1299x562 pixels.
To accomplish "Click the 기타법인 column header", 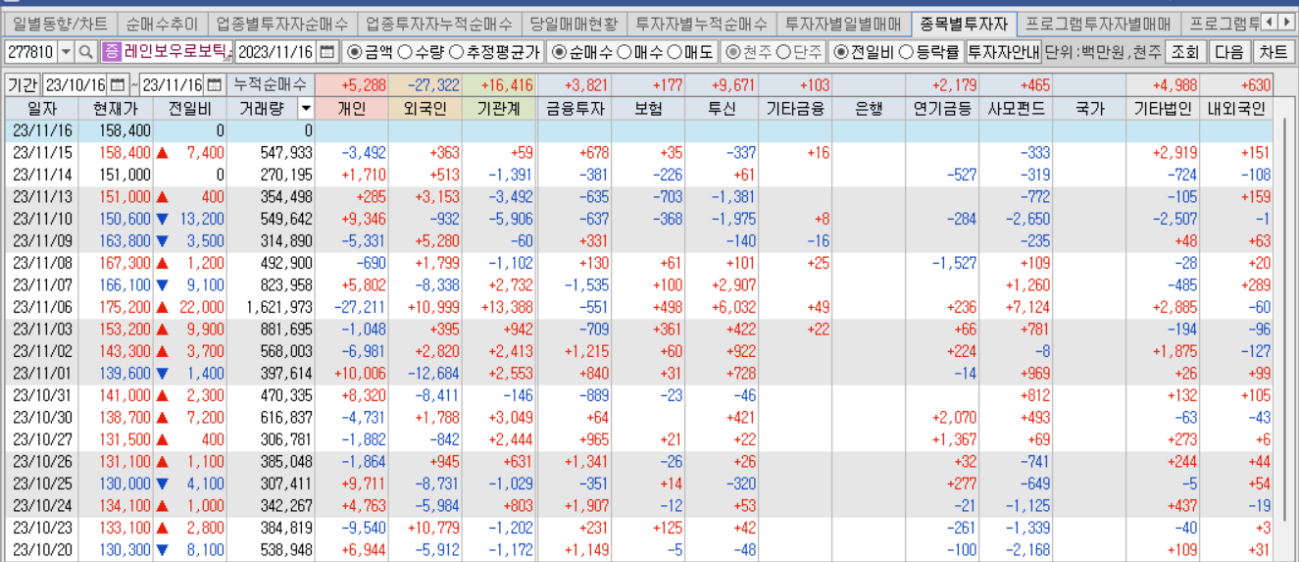I will point(1163,109).
